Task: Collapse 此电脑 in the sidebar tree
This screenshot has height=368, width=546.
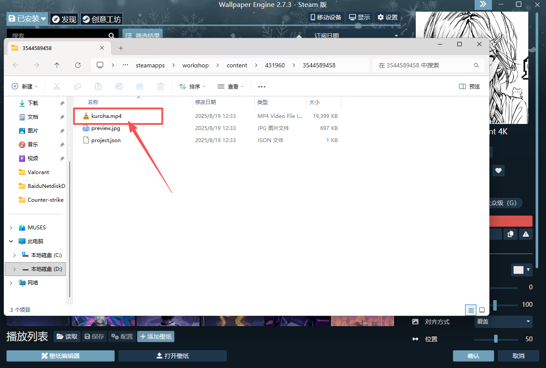Action: 11,241
